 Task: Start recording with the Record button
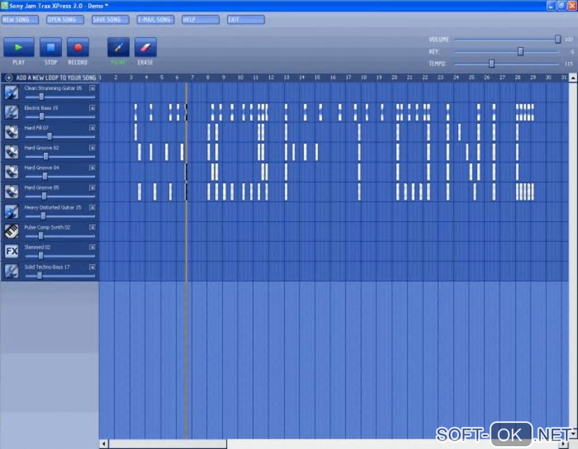point(78,47)
